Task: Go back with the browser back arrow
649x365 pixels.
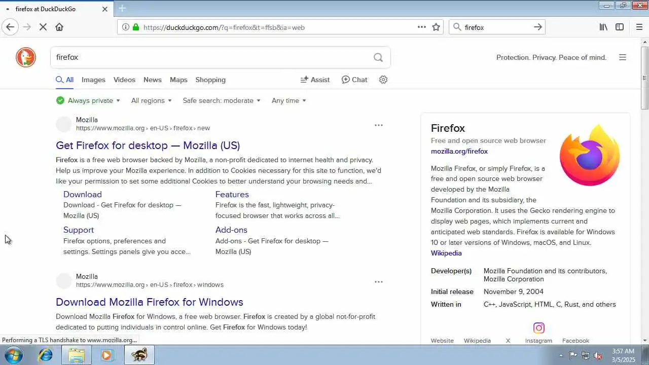Action: click(10, 27)
